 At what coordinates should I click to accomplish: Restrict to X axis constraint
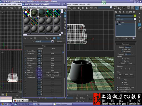[139, 13]
